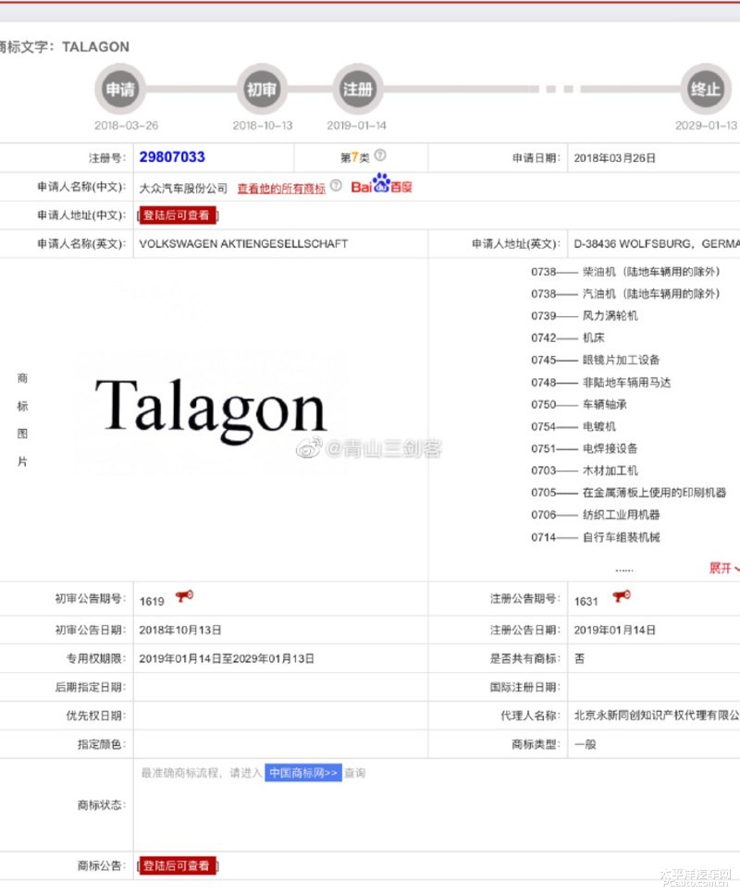Click the D-38436 WOLFSBURG address text
Screen dimensions: 740x894
(657, 243)
